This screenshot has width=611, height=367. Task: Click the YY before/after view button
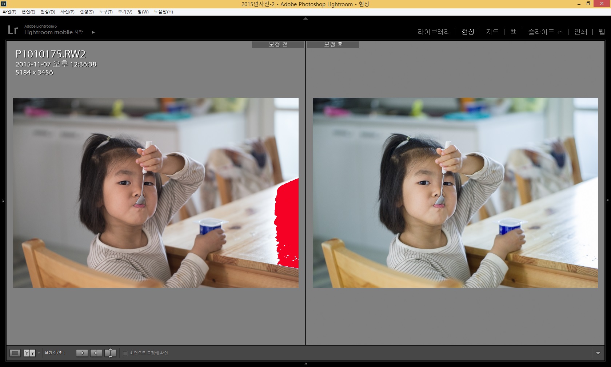point(29,353)
